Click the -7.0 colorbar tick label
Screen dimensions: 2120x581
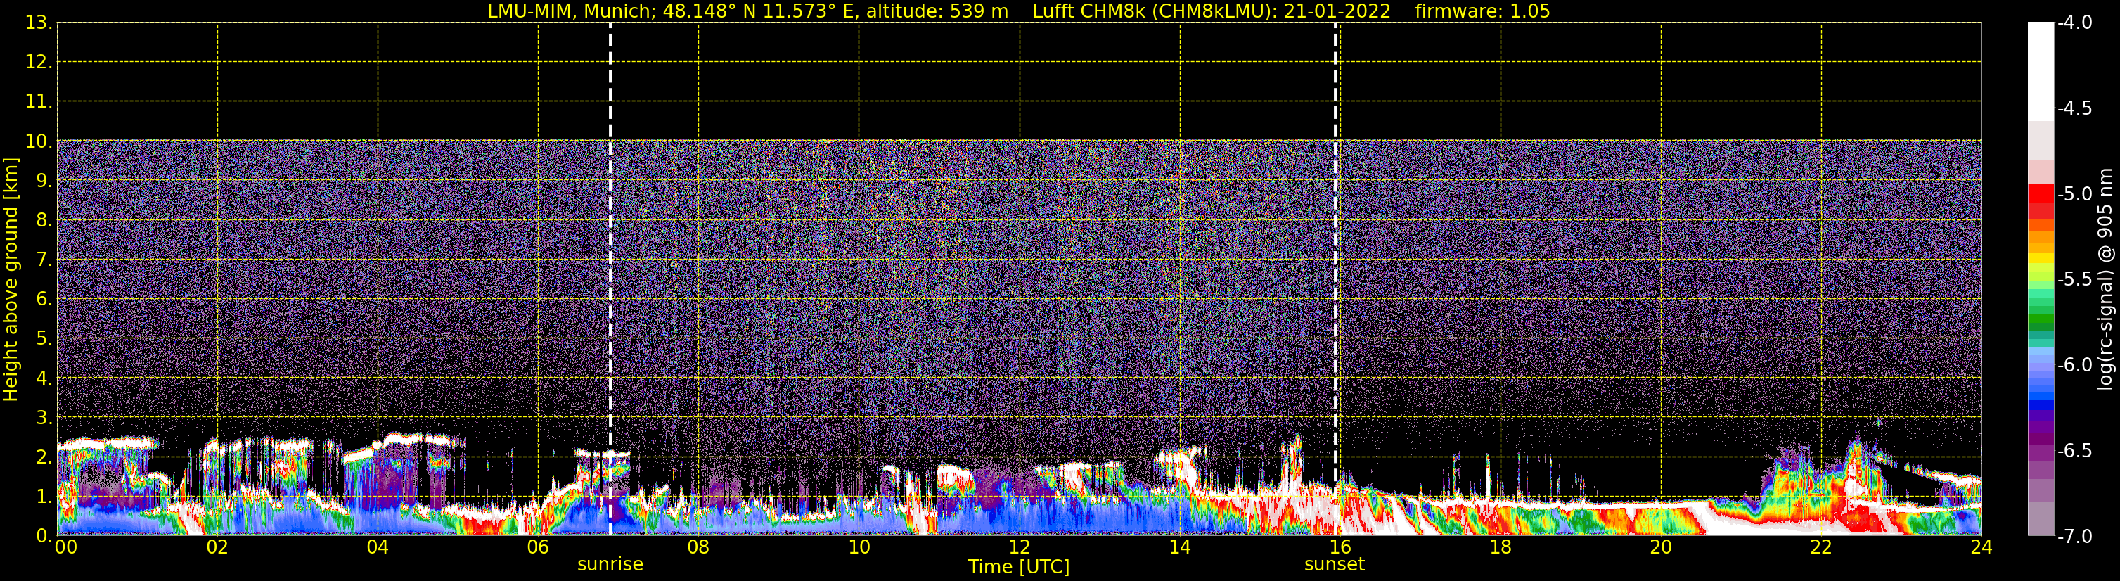2074,537
